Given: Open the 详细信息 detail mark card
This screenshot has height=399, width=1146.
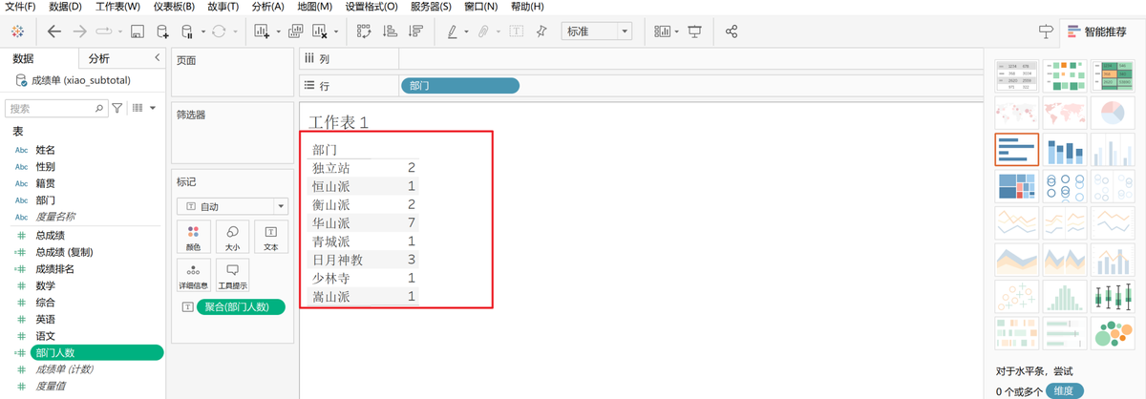Looking at the screenshot, I should click(x=194, y=275).
